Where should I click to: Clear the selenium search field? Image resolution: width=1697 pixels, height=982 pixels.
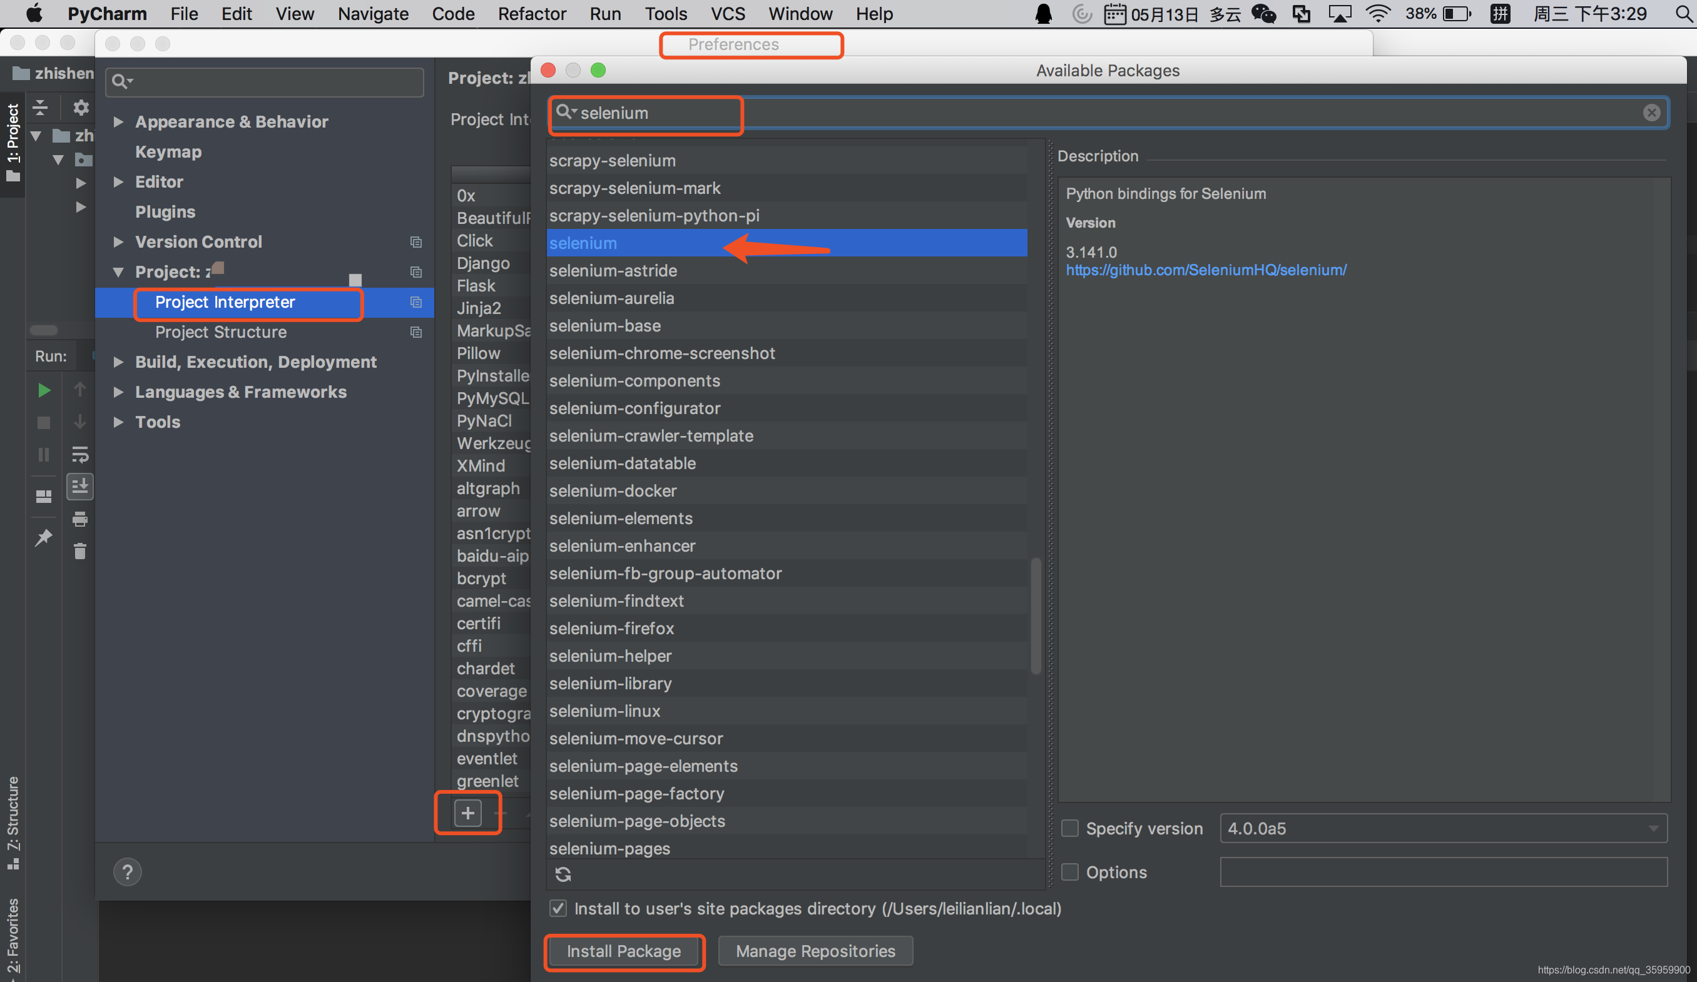(1651, 113)
